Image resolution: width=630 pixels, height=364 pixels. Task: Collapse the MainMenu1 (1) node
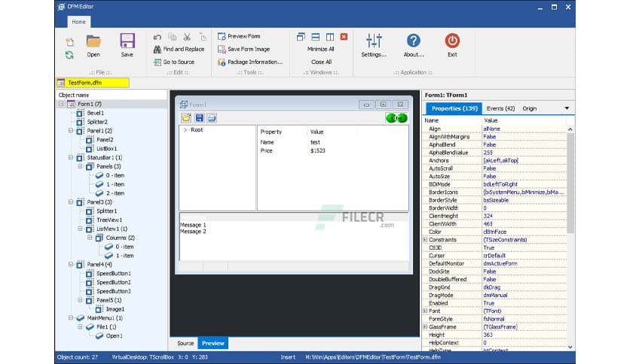coord(71,318)
